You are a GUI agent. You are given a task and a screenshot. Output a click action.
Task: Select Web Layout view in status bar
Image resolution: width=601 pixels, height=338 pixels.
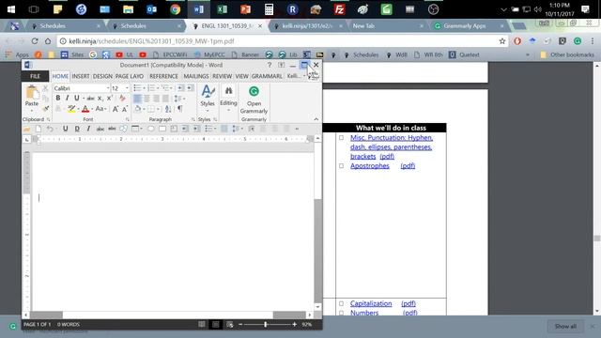229,324
